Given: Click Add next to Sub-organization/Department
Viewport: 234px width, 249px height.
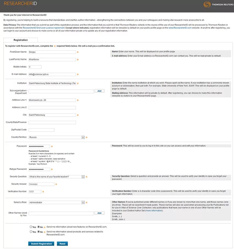Looking at the screenshot, I should [x=99, y=91].
